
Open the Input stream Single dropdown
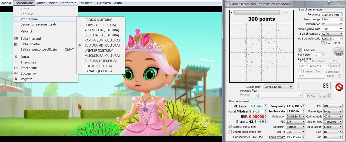tap(333, 127)
